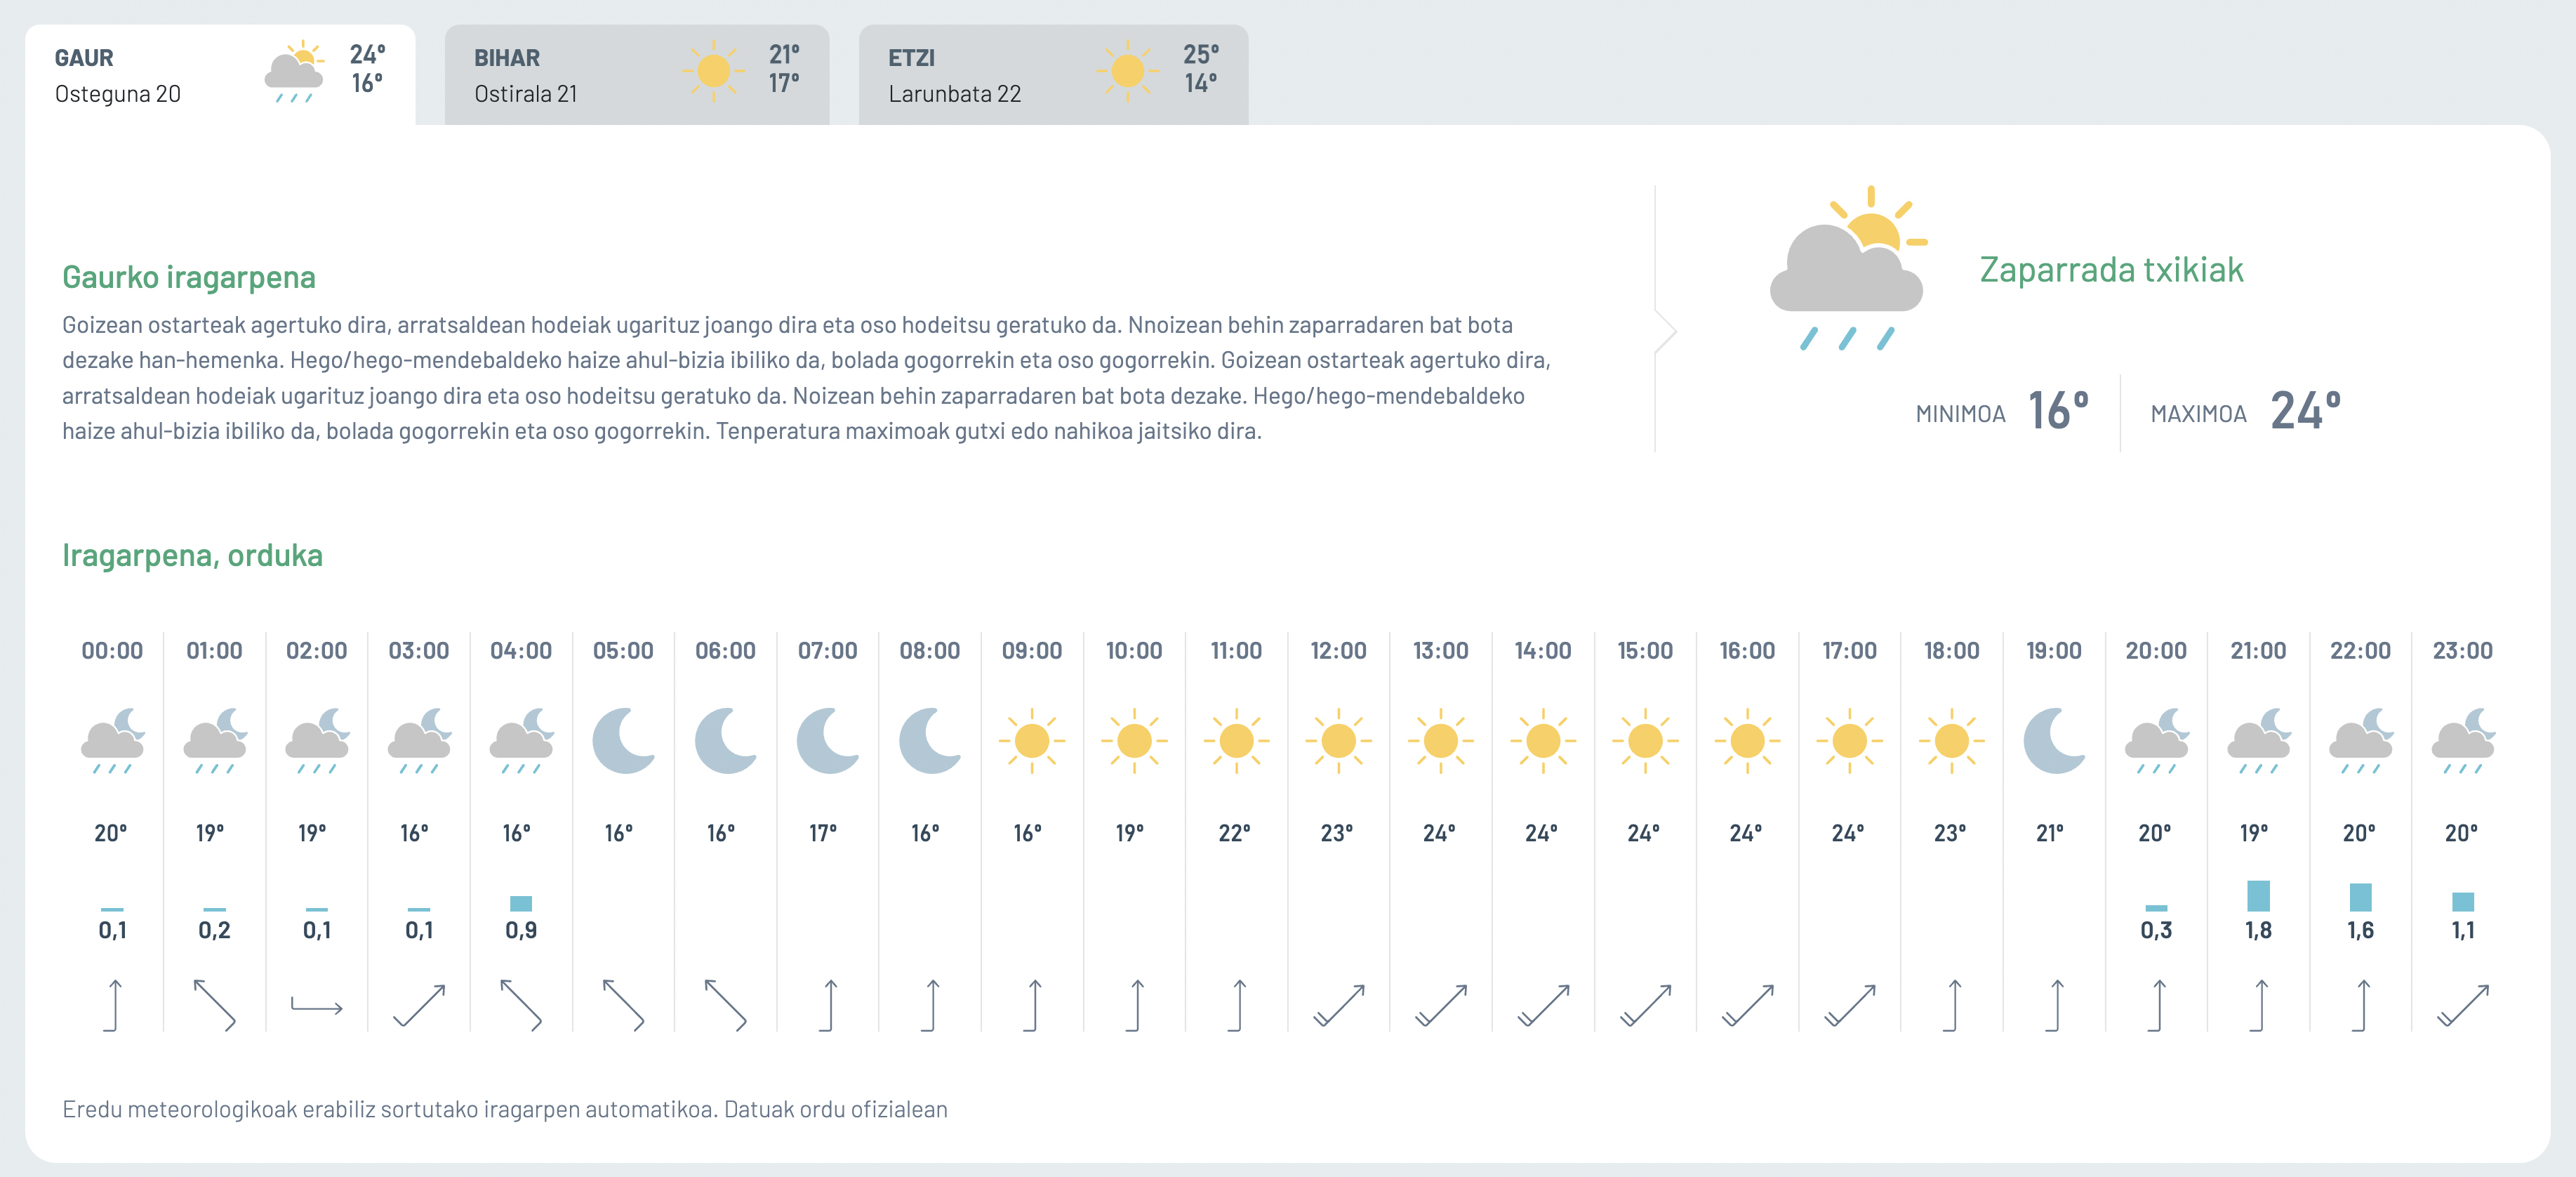Click the Gaurko iragarpena heading
Image resolution: width=2576 pixels, height=1177 pixels.
189,277
